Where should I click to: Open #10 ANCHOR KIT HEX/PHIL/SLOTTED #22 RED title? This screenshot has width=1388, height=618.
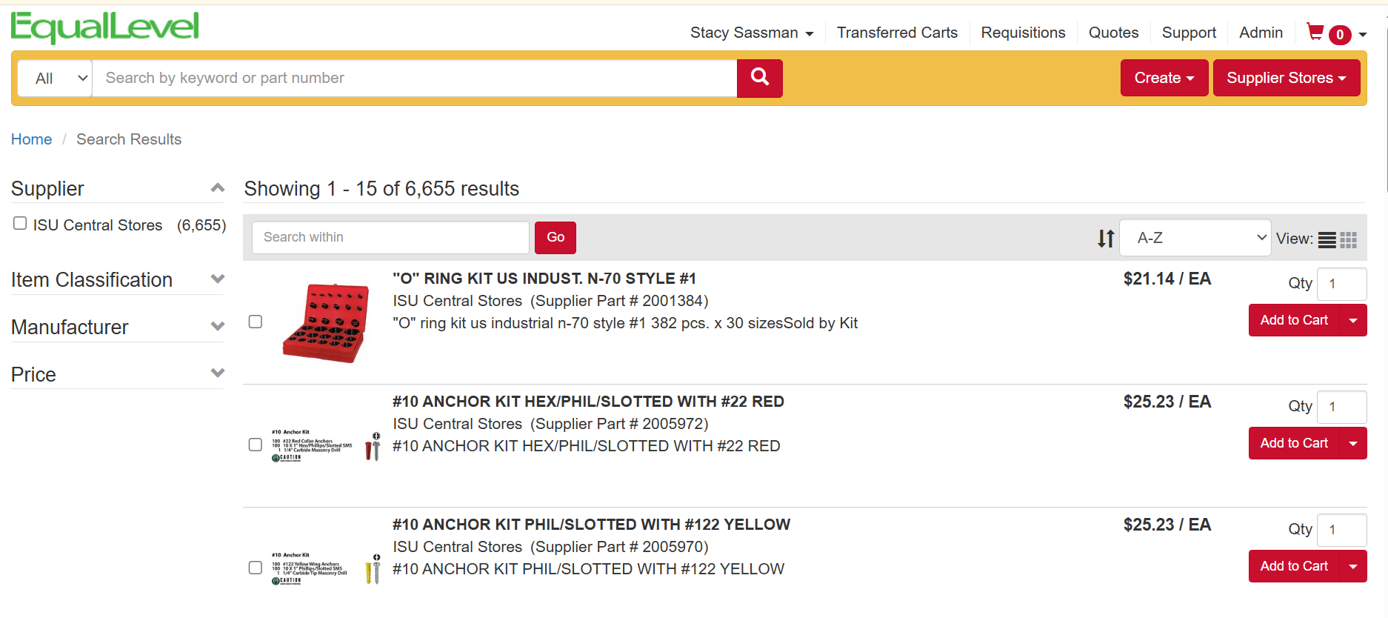588,402
